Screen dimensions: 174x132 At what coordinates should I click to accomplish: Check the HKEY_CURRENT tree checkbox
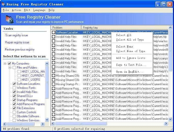coord(19,76)
